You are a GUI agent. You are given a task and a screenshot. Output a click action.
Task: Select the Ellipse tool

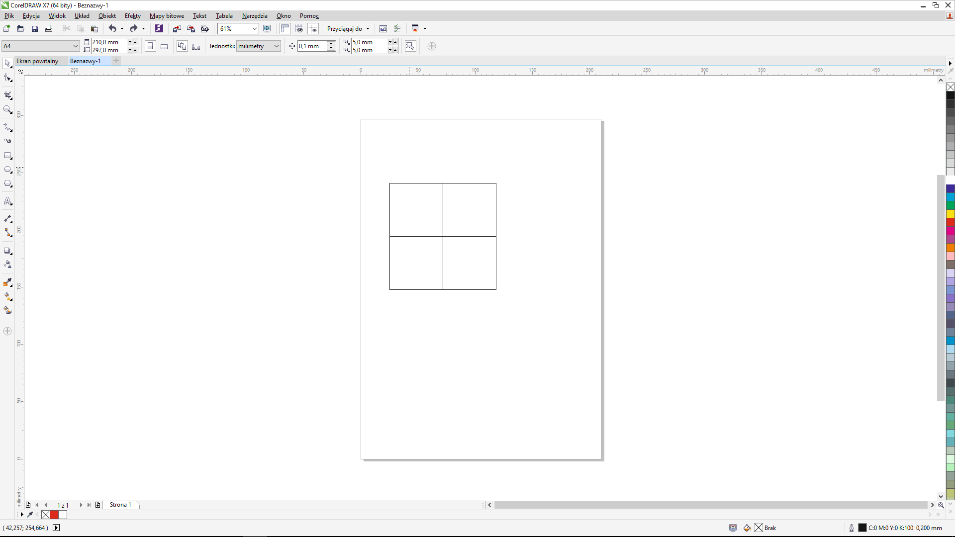[x=7, y=170]
